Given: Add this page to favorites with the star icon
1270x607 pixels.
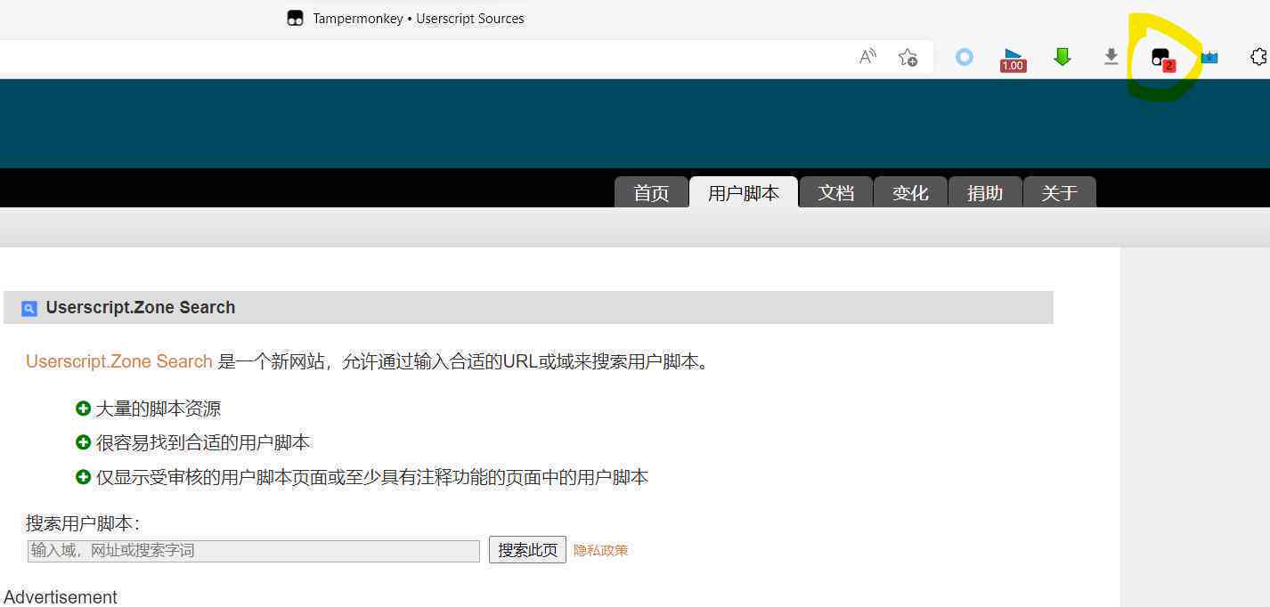Looking at the screenshot, I should click(908, 57).
